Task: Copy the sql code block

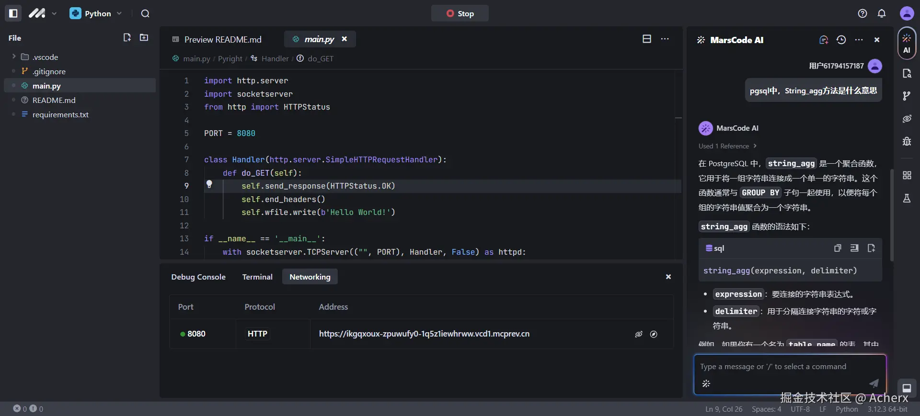Action: pos(837,248)
